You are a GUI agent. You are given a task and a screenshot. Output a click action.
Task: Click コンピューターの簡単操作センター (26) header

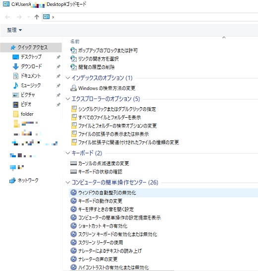115,182
